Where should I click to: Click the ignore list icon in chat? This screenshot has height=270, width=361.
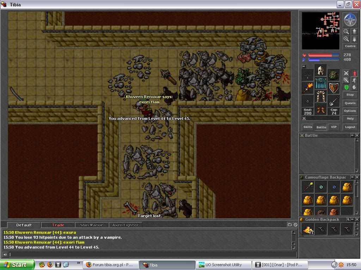tap(295, 225)
